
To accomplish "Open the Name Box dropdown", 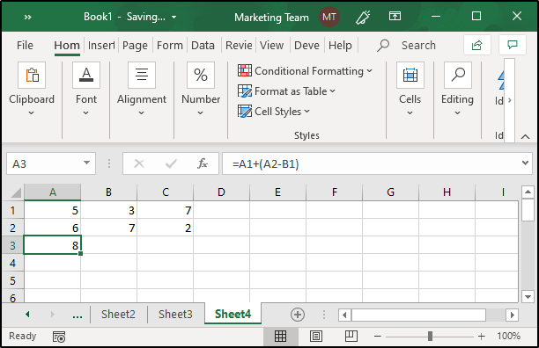I will 87,163.
